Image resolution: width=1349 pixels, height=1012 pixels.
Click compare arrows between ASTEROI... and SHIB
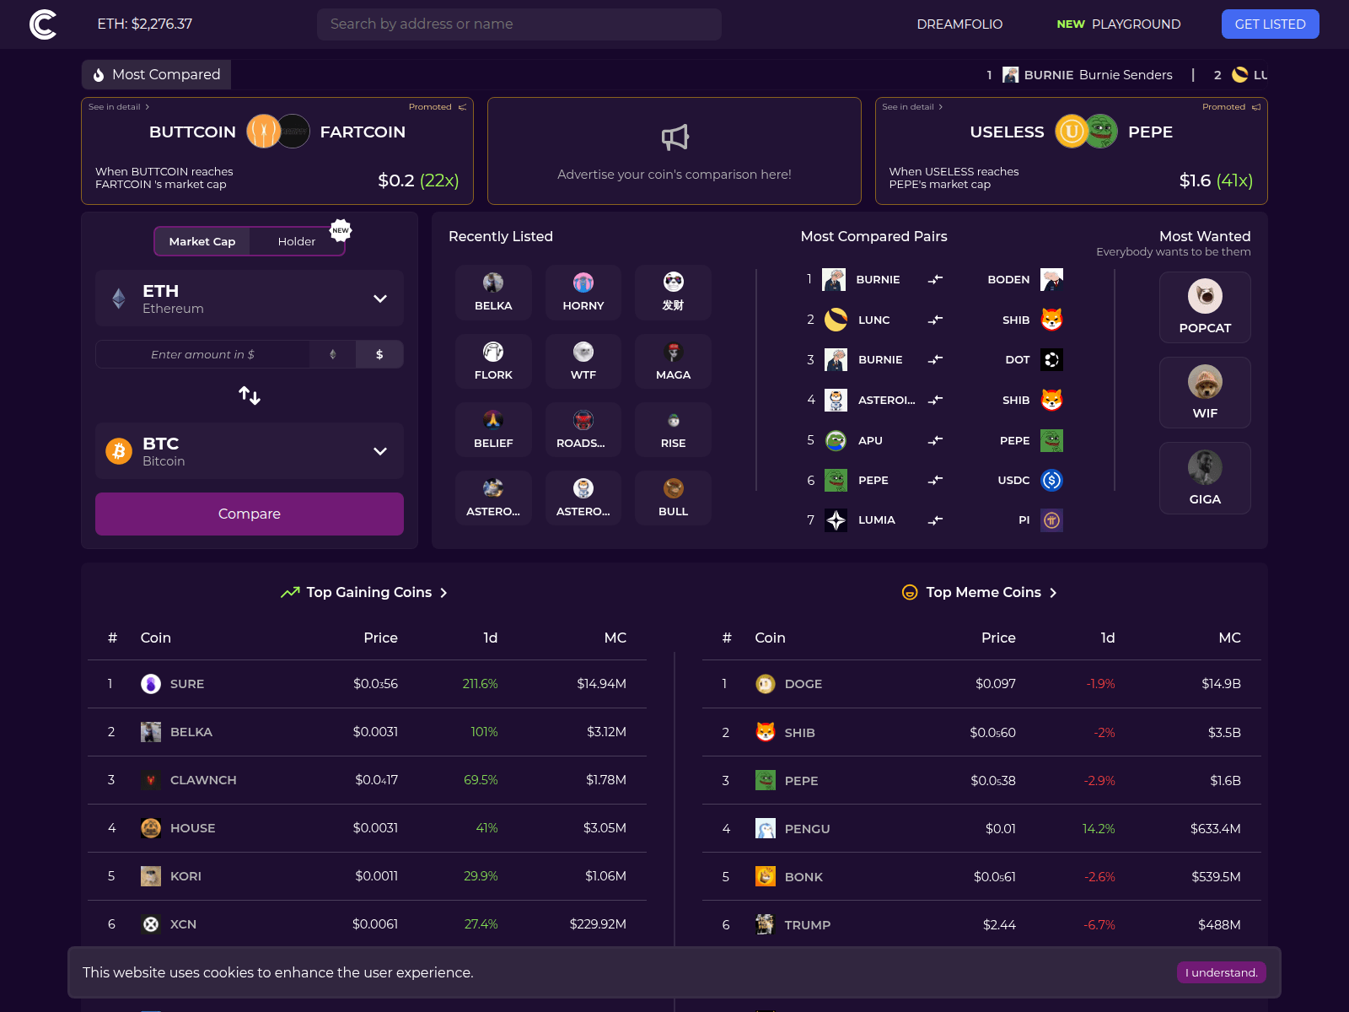click(935, 400)
